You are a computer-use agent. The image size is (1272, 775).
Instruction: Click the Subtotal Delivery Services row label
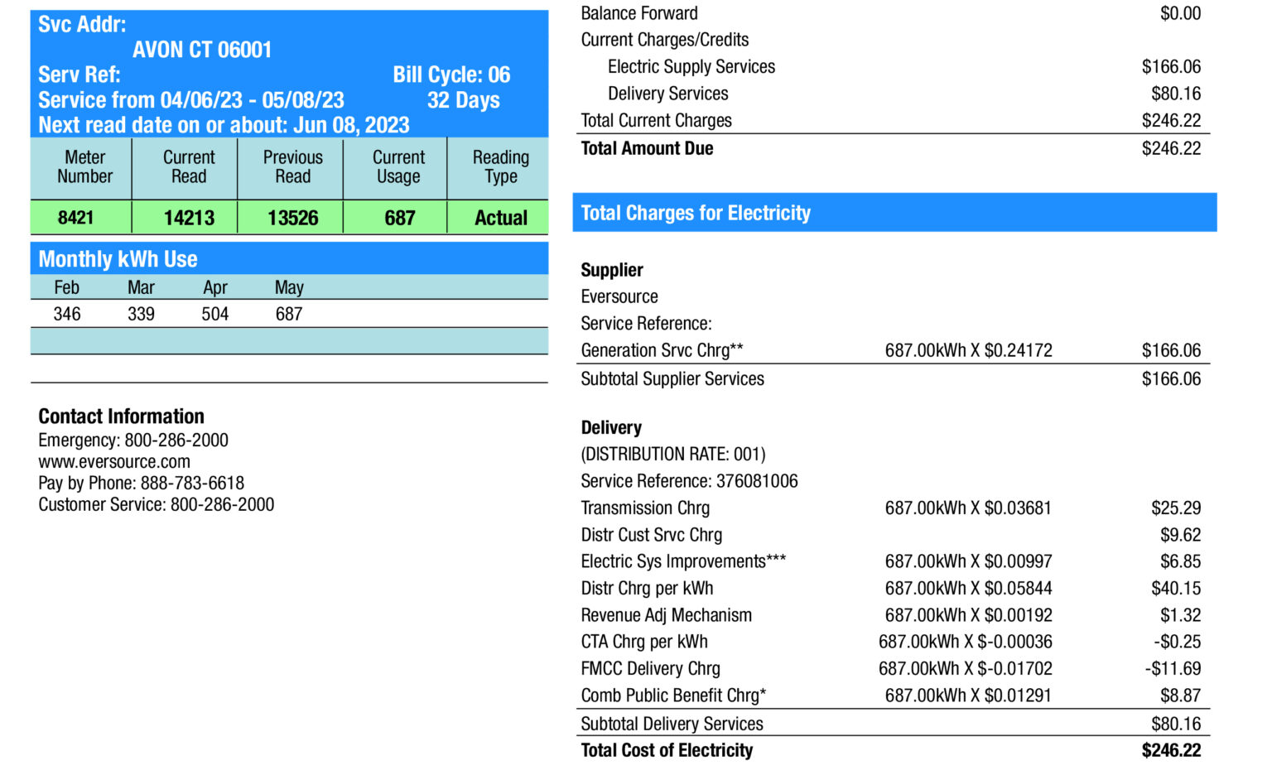pos(672,724)
